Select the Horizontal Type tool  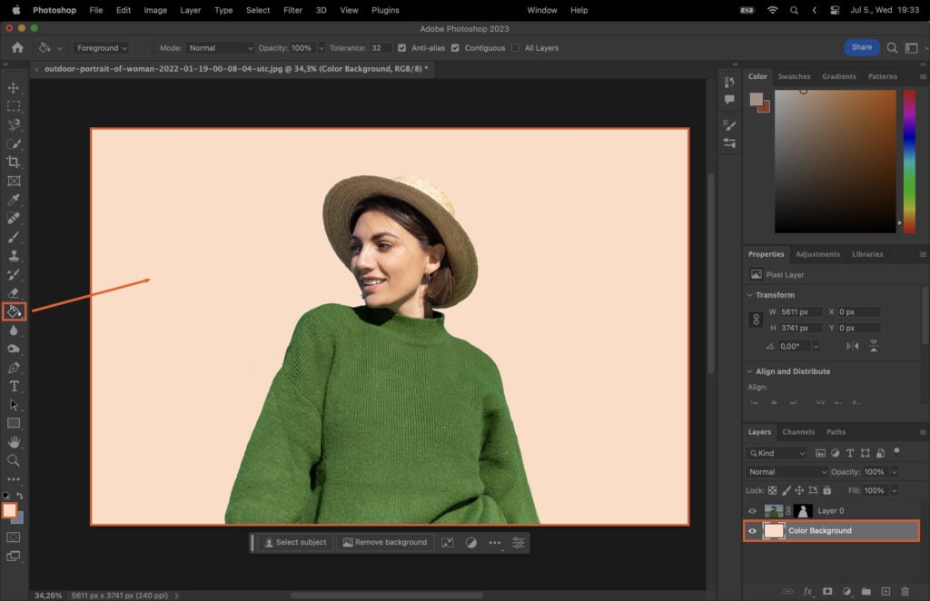[14, 386]
